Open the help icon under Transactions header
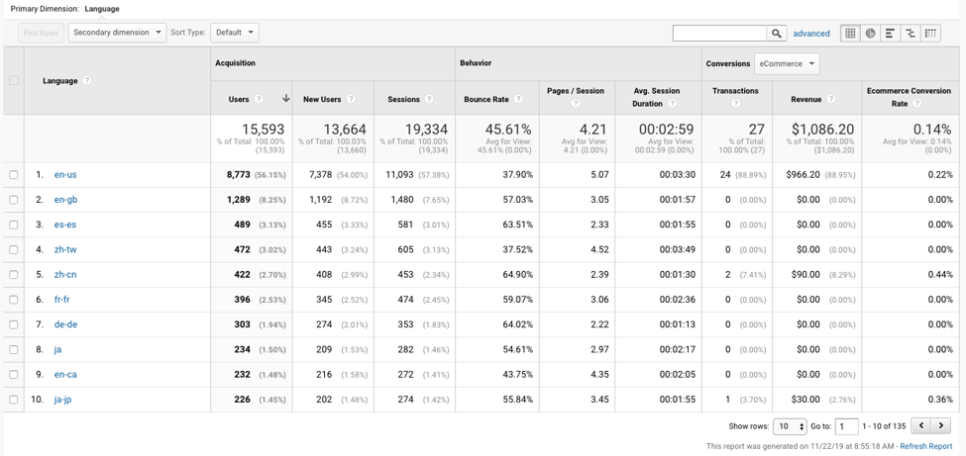 [x=735, y=104]
